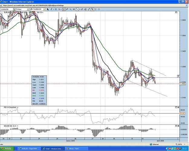
Task: Click the 1.3500 price axis label
Action: (183, 36)
